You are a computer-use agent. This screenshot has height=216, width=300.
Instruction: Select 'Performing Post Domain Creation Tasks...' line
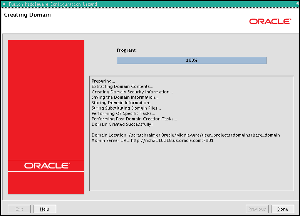point(134,119)
